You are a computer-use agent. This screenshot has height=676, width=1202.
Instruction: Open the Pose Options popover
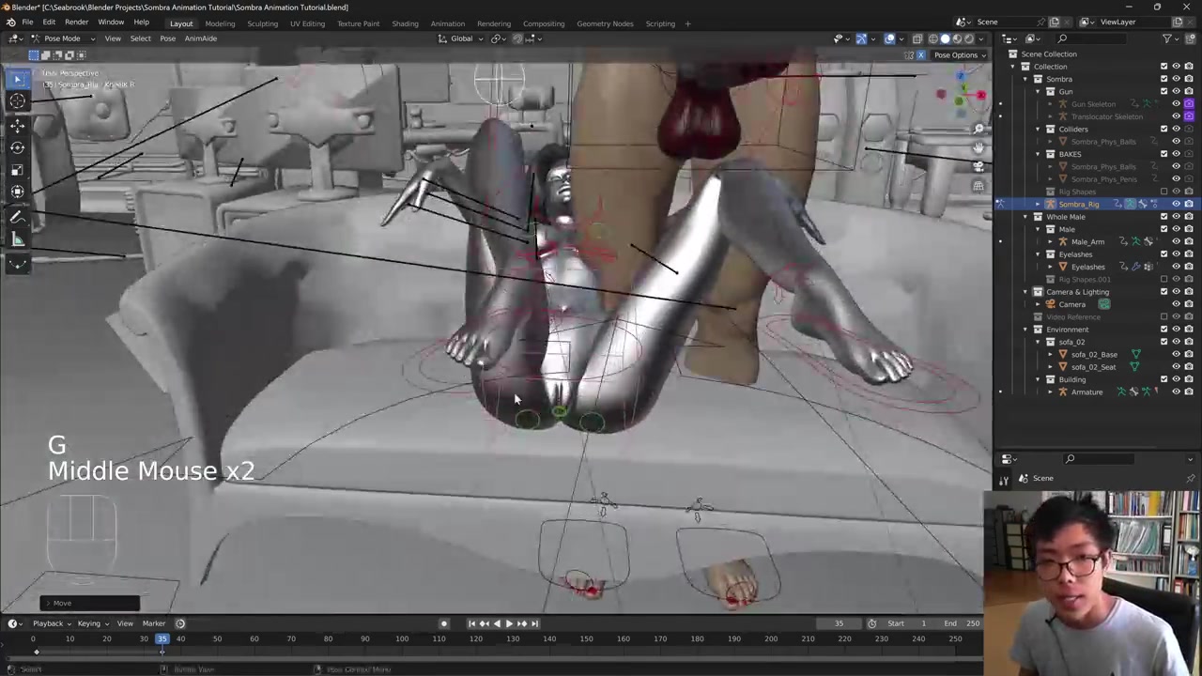click(x=959, y=54)
